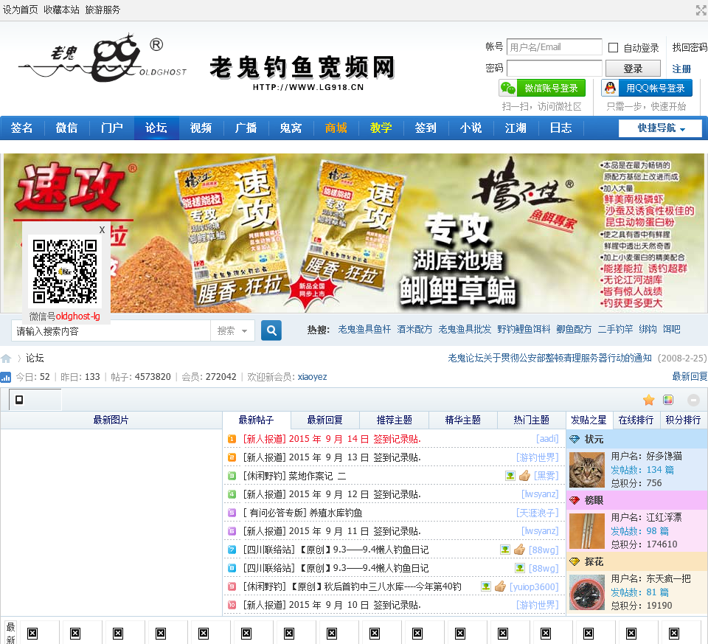708x644 pixels.
Task: Open 签到 in the navigation bar
Action: [426, 128]
